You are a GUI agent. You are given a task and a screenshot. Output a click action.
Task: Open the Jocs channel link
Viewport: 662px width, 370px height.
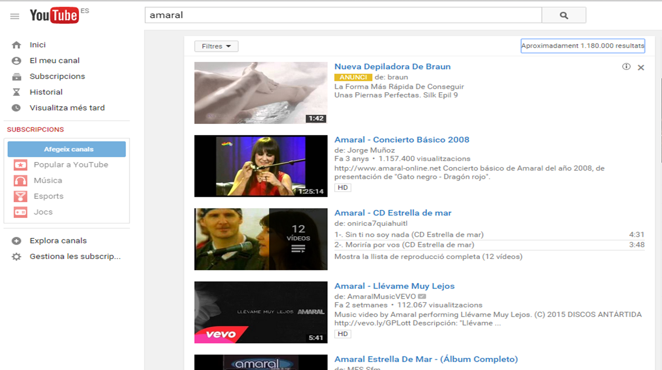43,212
